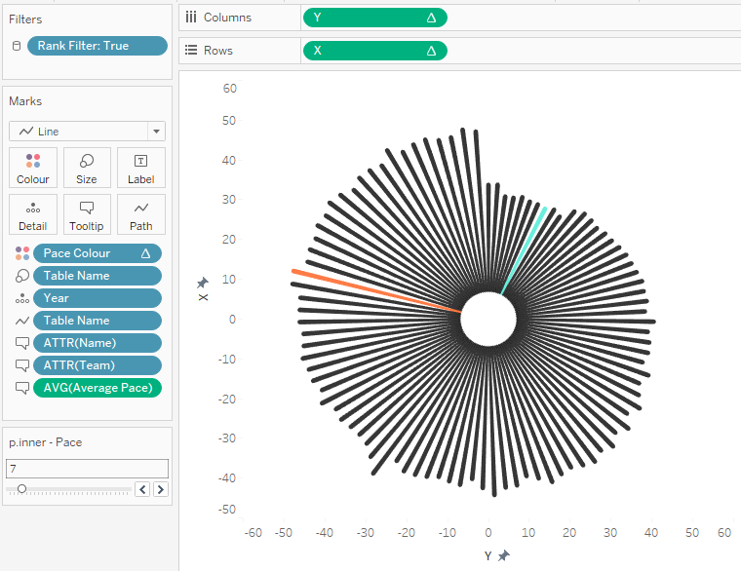Click the p.inner - Pace slider handle

click(21, 489)
